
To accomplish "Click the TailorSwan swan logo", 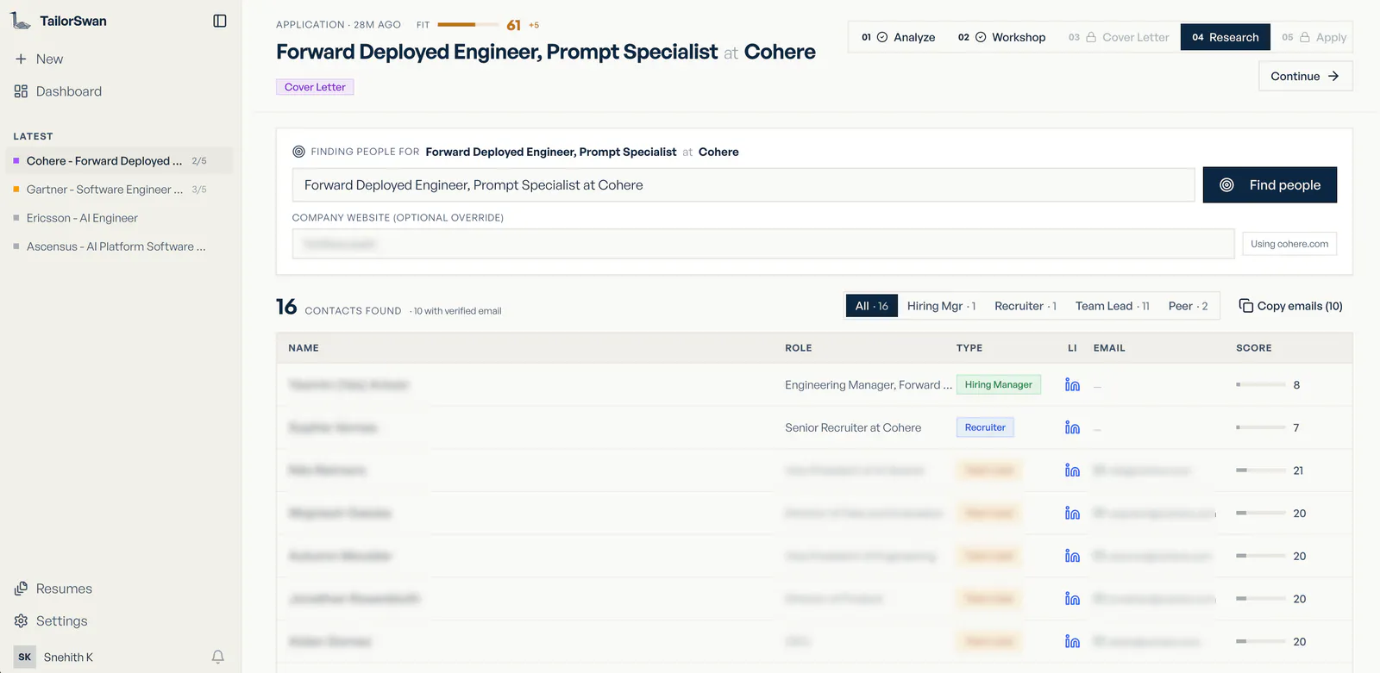I will coord(21,21).
